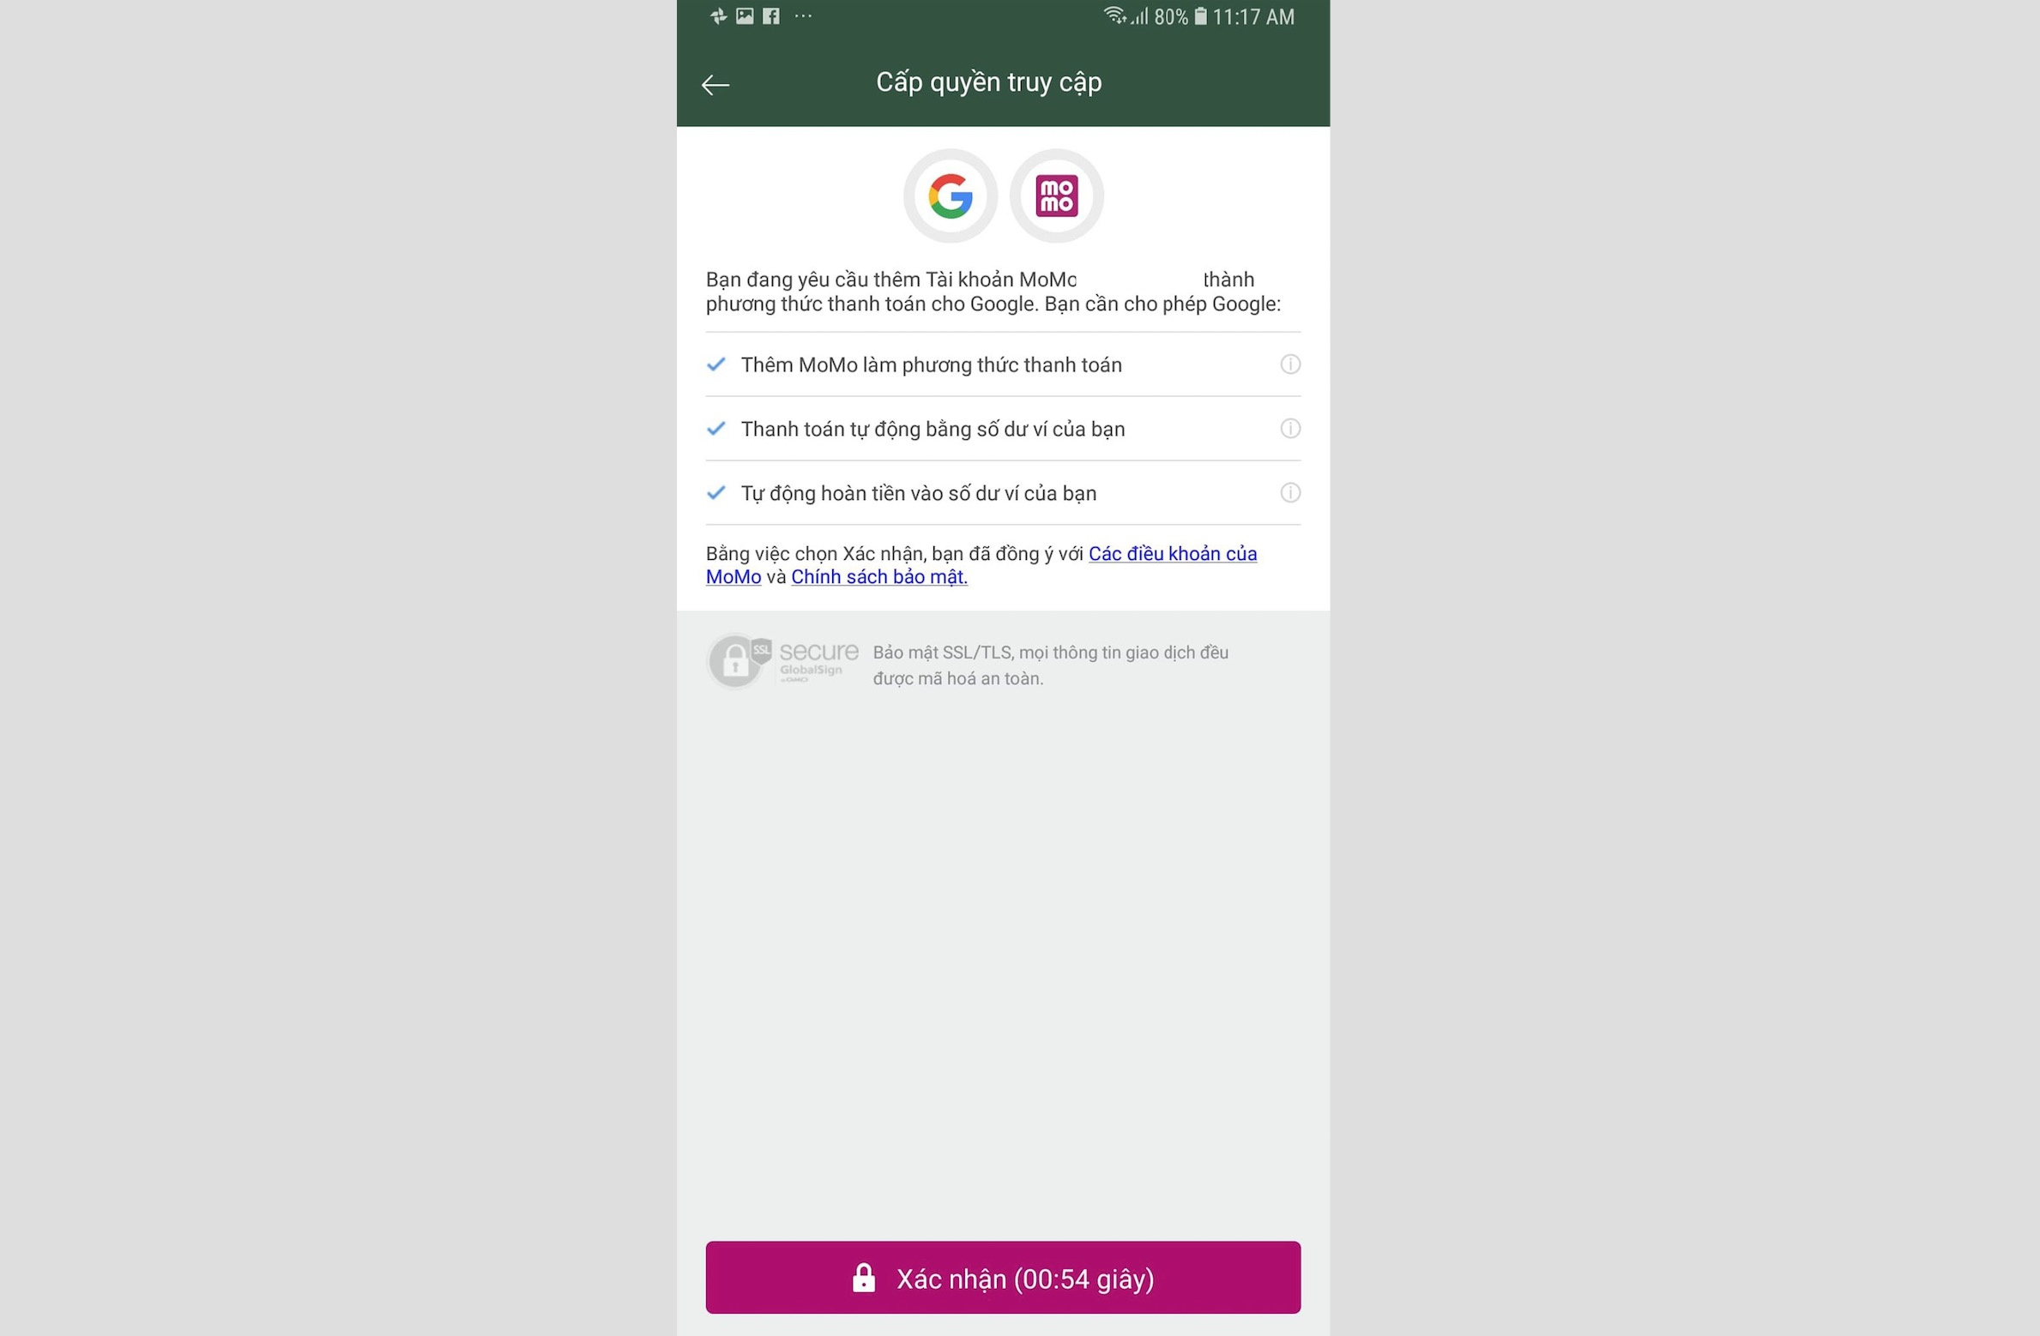Tap the Google logo icon
This screenshot has width=2040, height=1336.
tap(950, 196)
